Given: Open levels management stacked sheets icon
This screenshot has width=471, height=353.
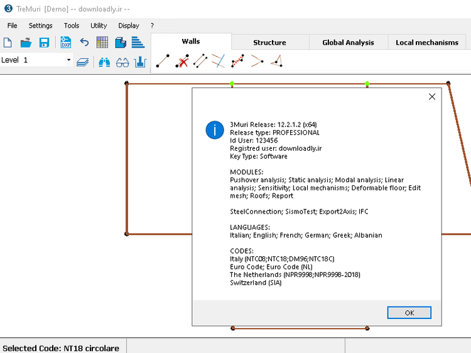Looking at the screenshot, I should tap(82, 62).
